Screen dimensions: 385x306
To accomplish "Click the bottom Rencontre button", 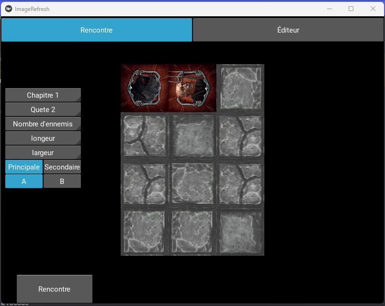I will 55,289.
